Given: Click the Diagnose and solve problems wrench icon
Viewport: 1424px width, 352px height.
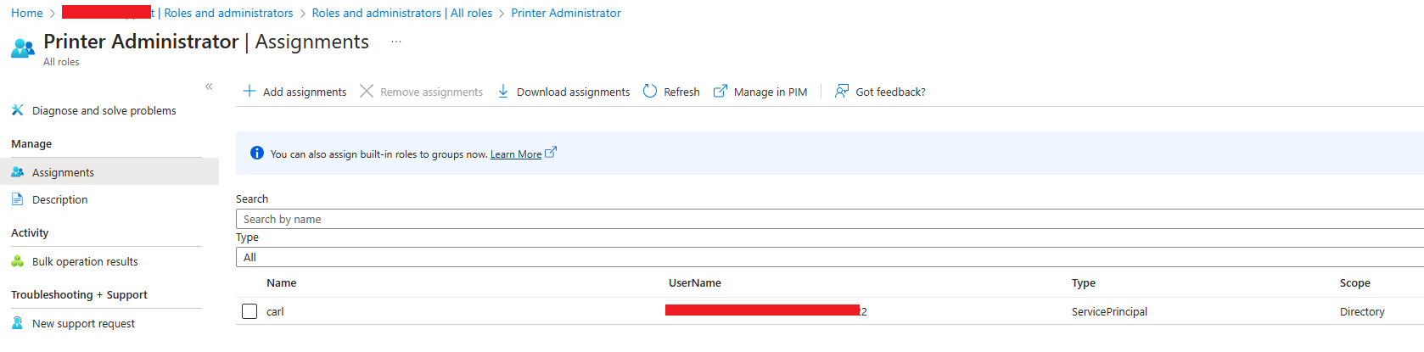Looking at the screenshot, I should point(17,110).
